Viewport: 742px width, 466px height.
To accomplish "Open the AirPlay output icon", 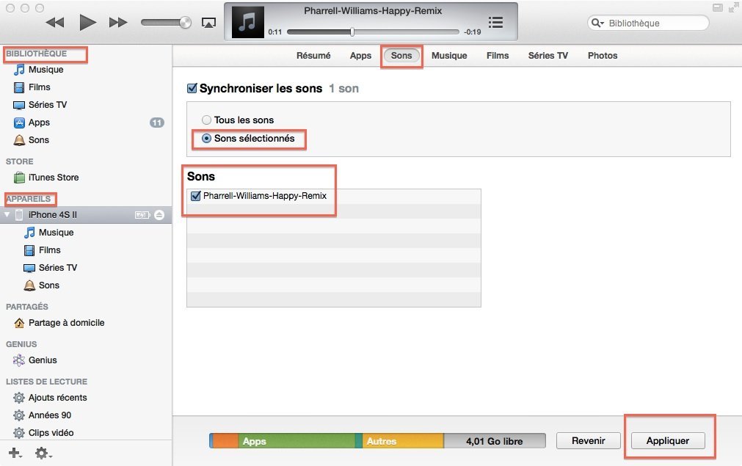I will (x=208, y=23).
